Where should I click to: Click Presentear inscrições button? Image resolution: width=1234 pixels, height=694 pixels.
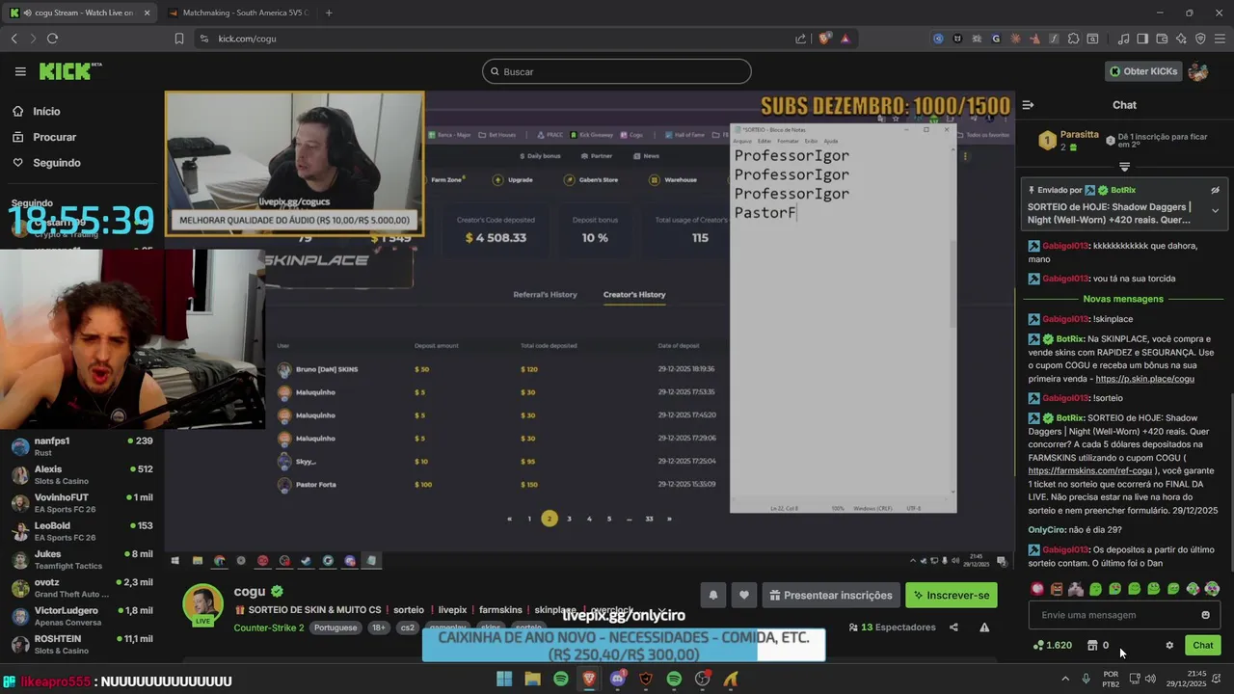830,595
